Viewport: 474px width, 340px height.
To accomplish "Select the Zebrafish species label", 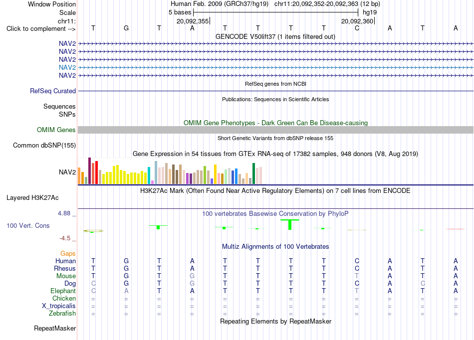I will 62,314.
